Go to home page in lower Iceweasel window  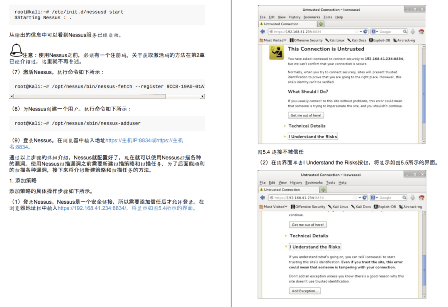coord(421,197)
